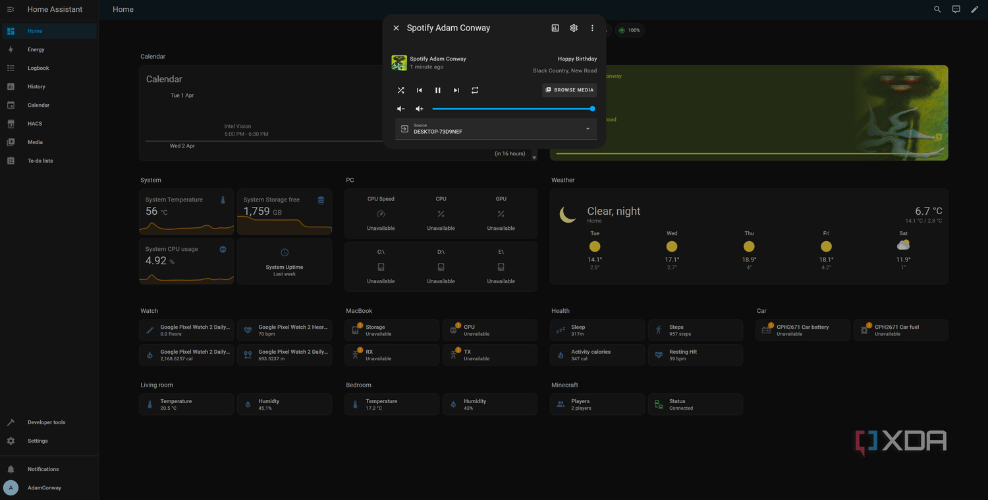Toggle shuffle in the Spotify dialog

(400, 90)
